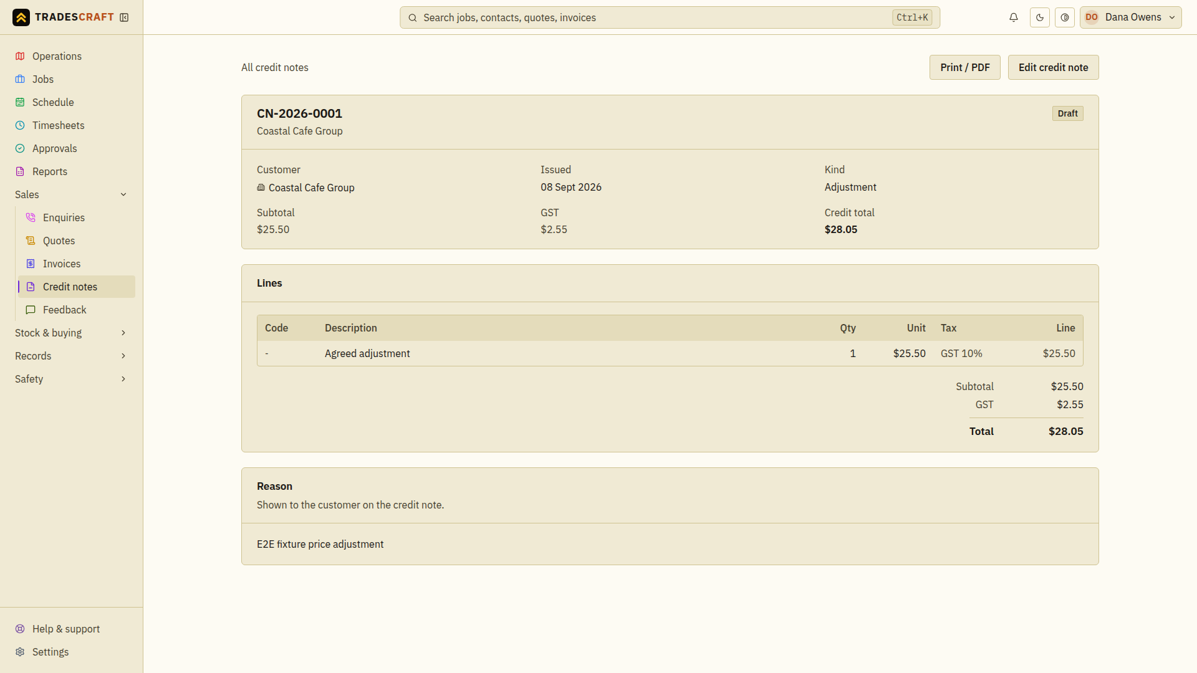Open Feedback under Sales

[77, 310]
